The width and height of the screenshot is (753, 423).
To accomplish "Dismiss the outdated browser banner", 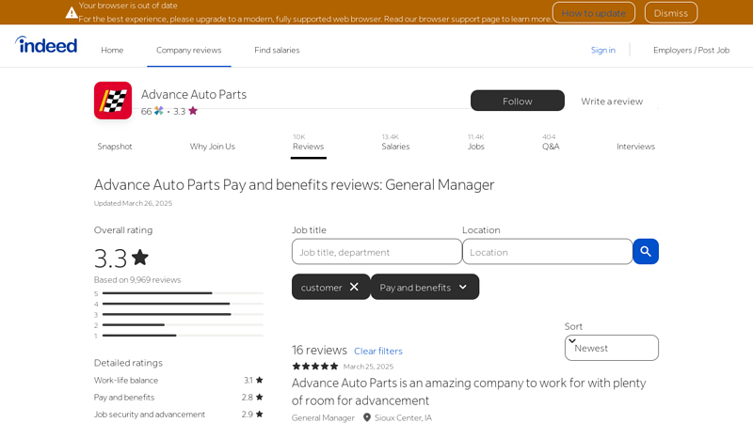I will pos(670,12).
